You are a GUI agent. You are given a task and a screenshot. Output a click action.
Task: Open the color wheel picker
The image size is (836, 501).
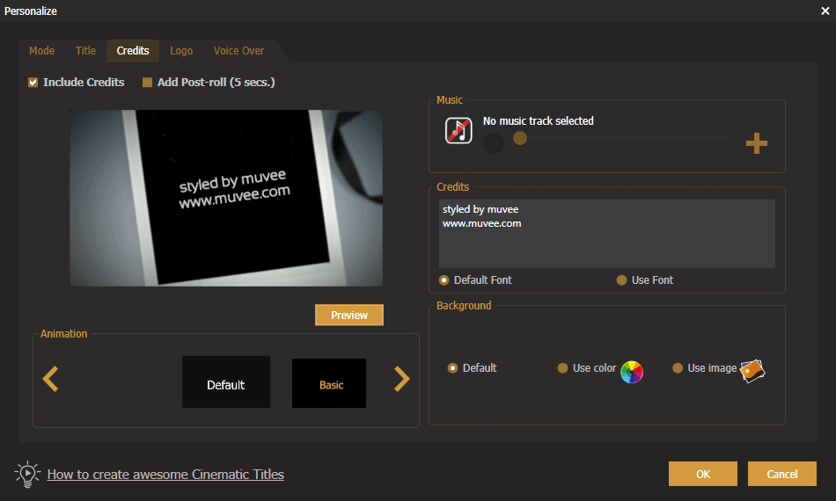[x=632, y=372]
